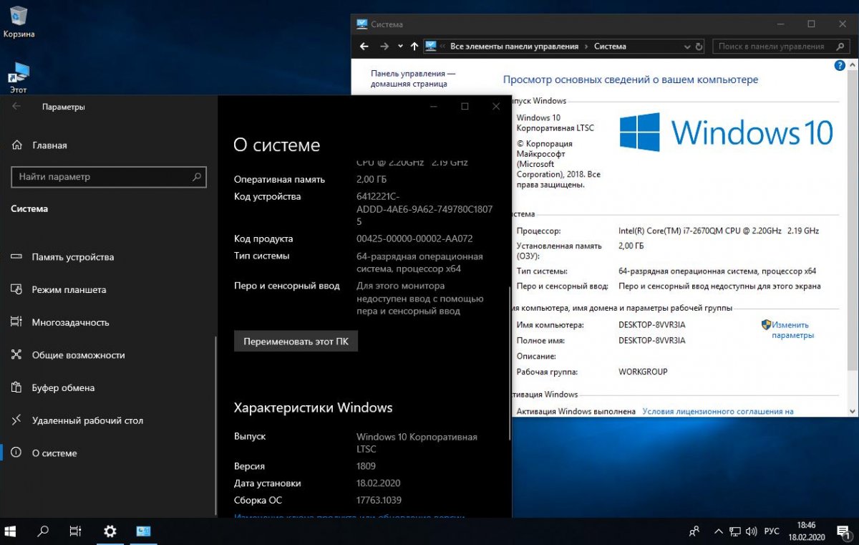Show hidden tray icons chevron
The height and width of the screenshot is (545, 859).
click(x=719, y=531)
